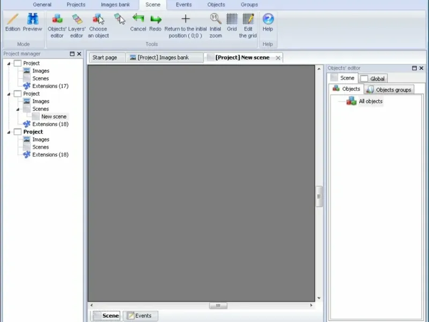
Task: Select the Scene ribbon tab
Action: click(153, 5)
